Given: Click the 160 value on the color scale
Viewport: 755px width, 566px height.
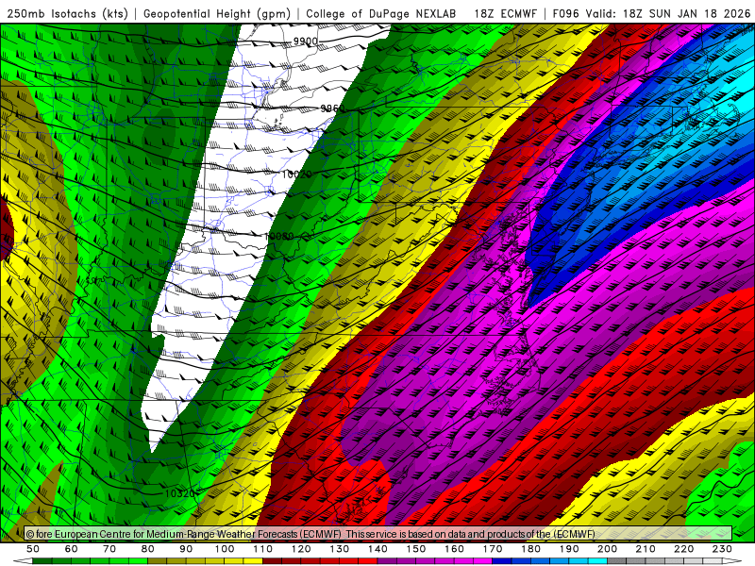Looking at the screenshot, I should coord(454,549).
